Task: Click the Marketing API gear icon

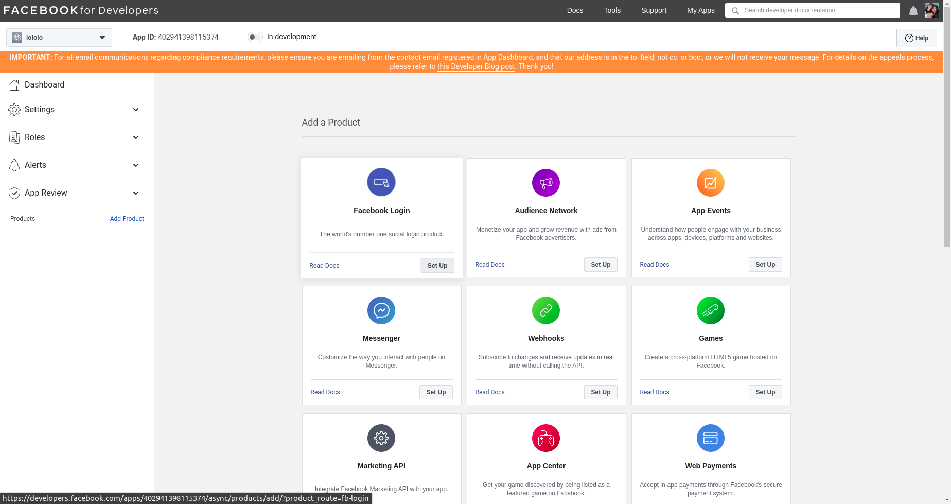Action: [x=381, y=438]
